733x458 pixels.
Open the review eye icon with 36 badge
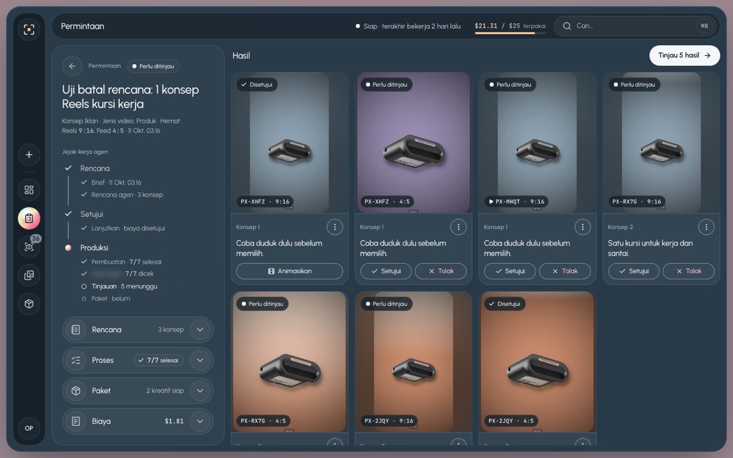(29, 247)
